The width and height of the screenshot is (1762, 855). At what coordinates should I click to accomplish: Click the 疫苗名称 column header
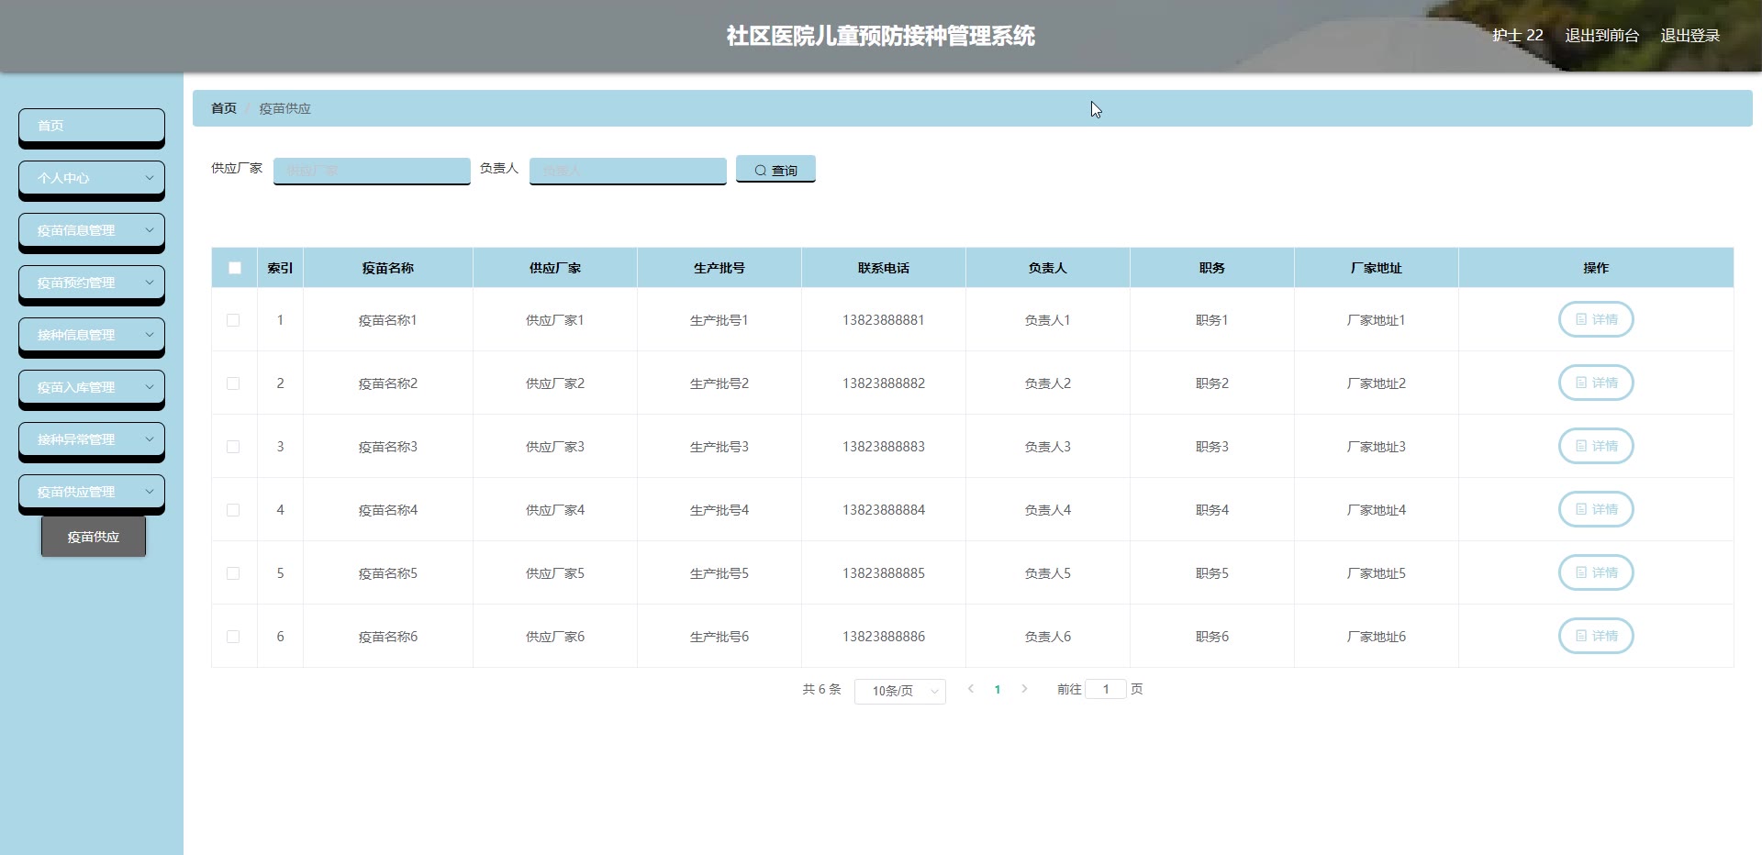(388, 268)
